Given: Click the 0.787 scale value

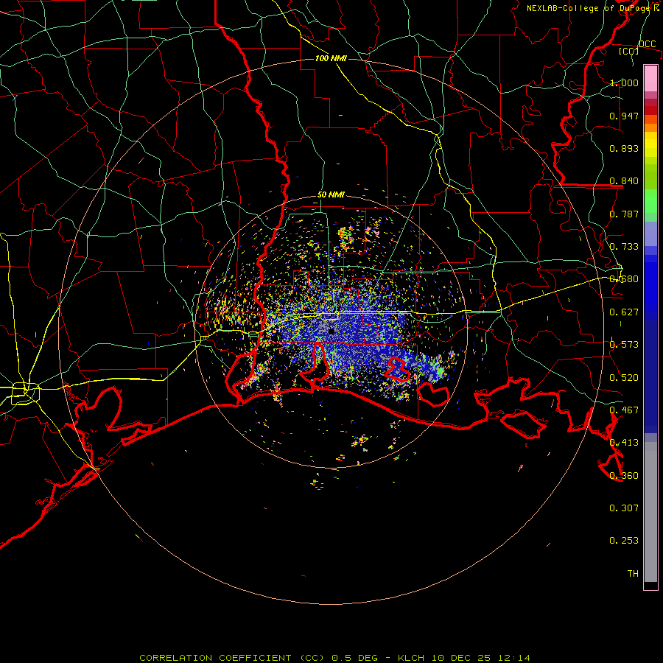Looking at the screenshot, I should tap(624, 214).
